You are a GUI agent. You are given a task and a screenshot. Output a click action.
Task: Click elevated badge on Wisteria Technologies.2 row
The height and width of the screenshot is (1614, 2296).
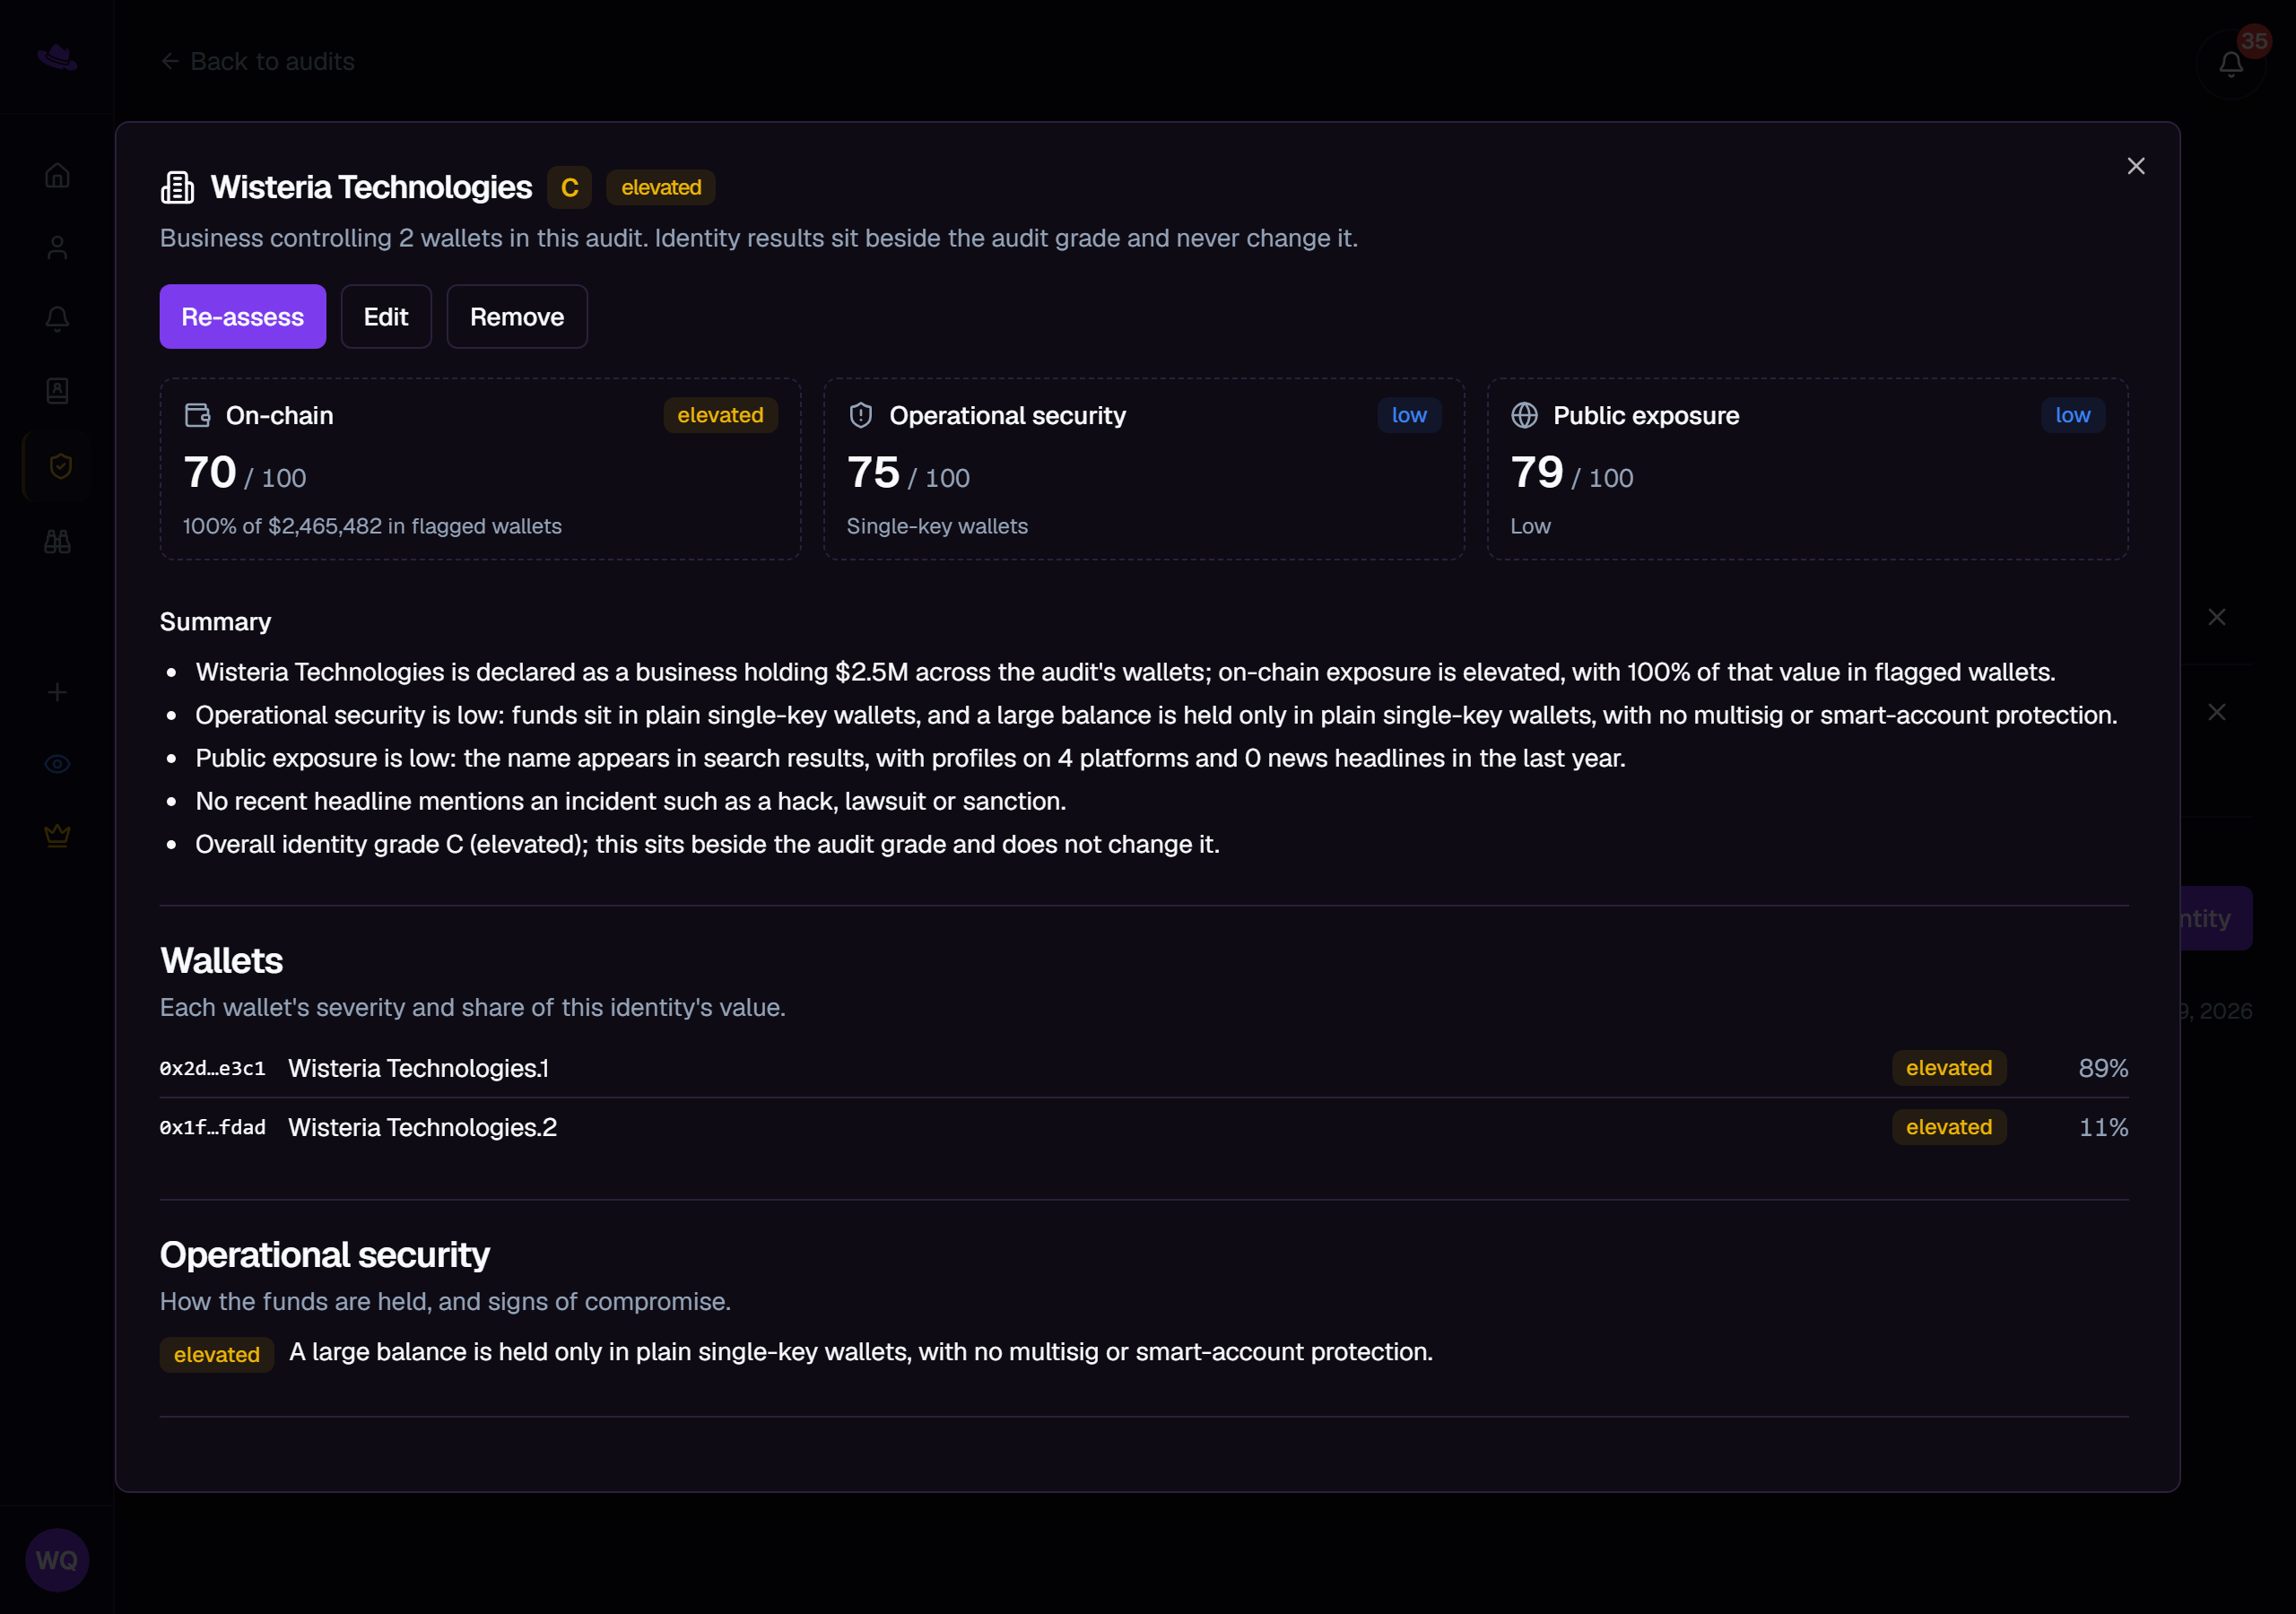point(1948,1128)
